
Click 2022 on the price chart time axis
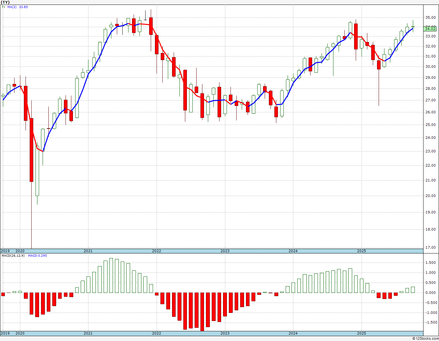157,251
